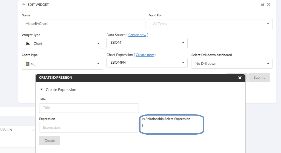The height and width of the screenshot is (153, 281).
Task: Click the Pie chart icon
Action: pyautogui.click(x=28, y=64)
